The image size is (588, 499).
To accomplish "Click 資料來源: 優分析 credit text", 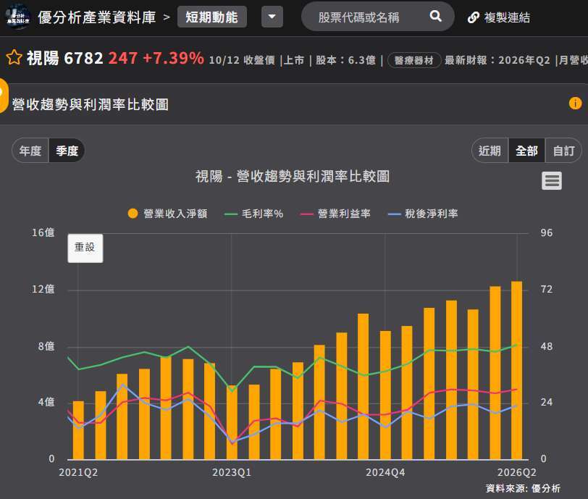I will coord(523,488).
